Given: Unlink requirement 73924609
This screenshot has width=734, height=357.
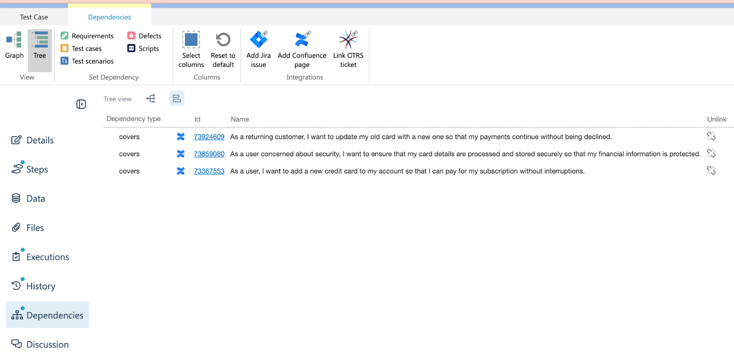Looking at the screenshot, I should point(711,136).
